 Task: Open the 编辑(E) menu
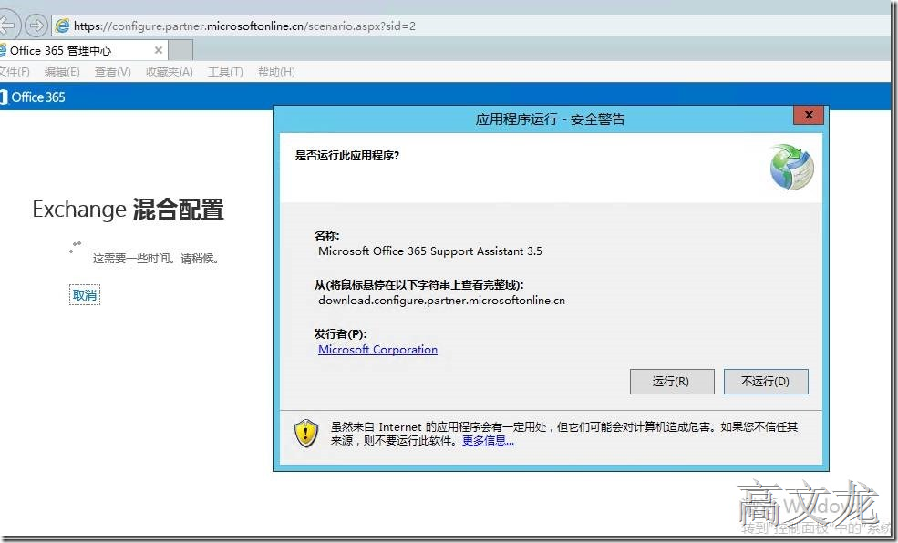(62, 72)
